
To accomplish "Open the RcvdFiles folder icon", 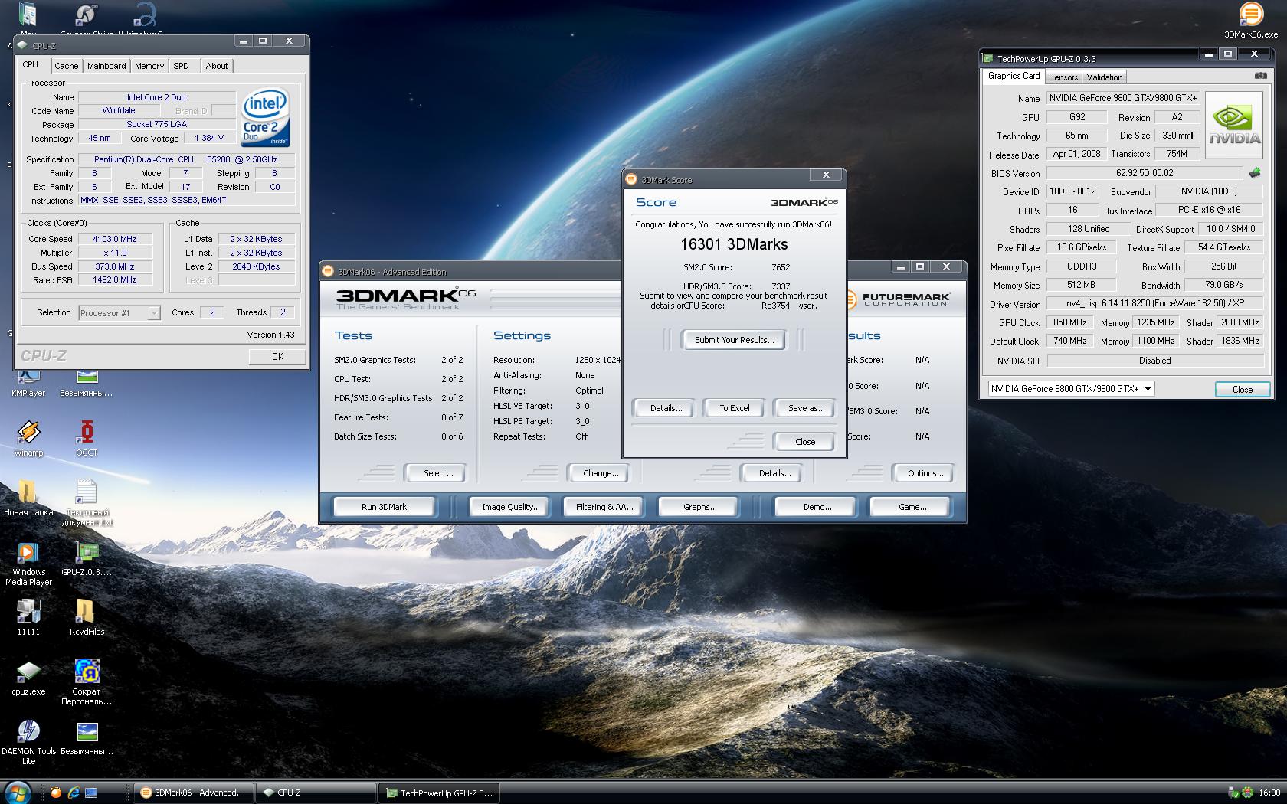I will [87, 618].
